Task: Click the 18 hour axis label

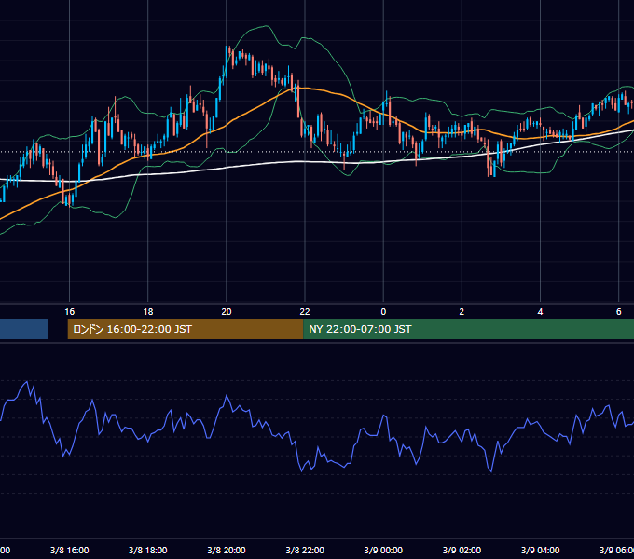Action: click(x=148, y=312)
